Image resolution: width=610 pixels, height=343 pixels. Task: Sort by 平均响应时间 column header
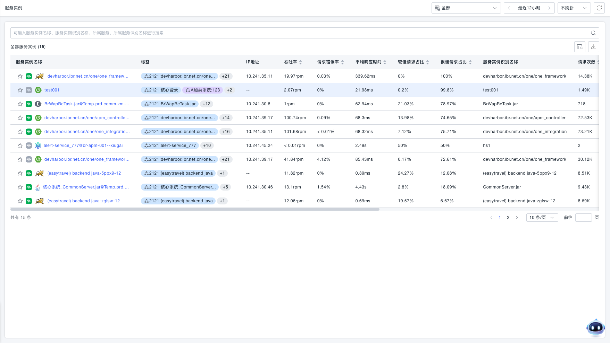point(368,62)
